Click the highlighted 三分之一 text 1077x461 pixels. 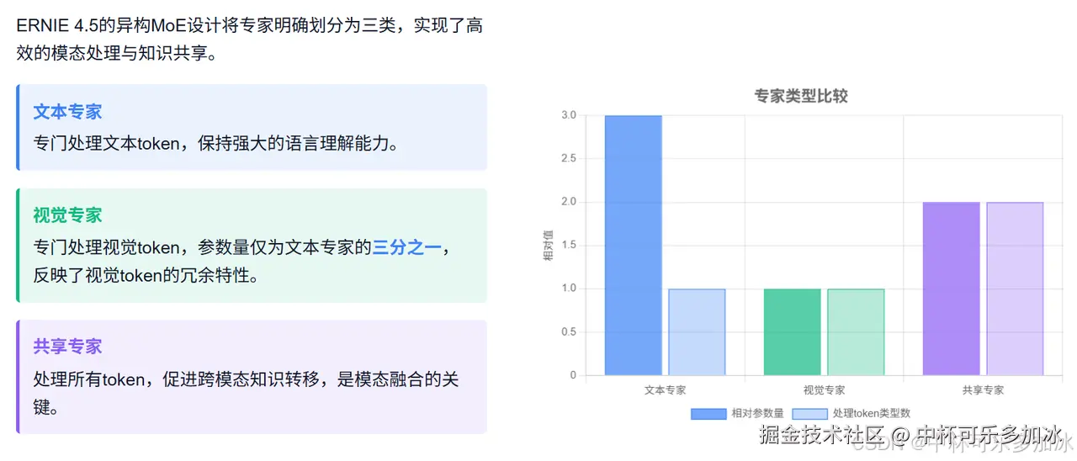[x=406, y=247]
